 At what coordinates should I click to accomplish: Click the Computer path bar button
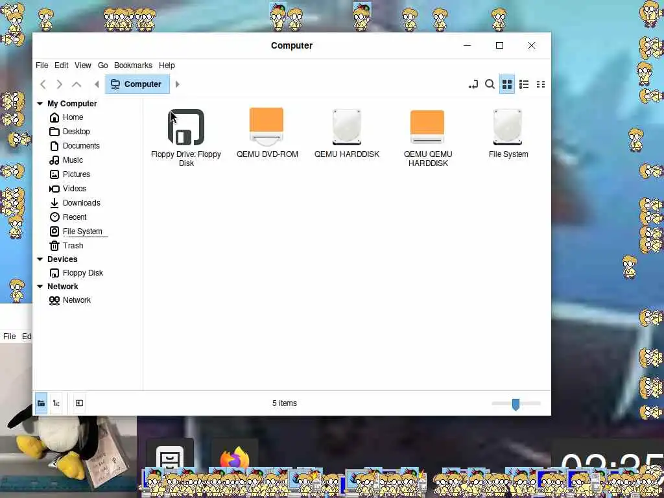137,84
